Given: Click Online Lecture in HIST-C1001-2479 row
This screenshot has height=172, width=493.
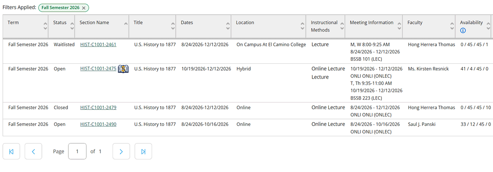Looking at the screenshot, I should (x=328, y=107).
